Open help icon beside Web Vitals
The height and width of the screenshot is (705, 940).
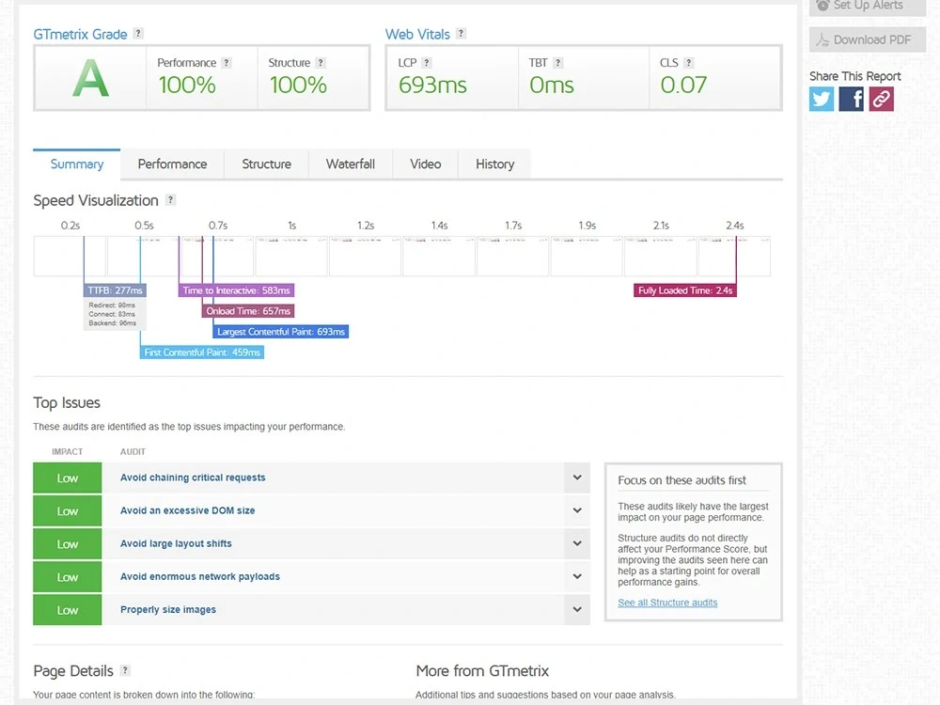coord(461,34)
